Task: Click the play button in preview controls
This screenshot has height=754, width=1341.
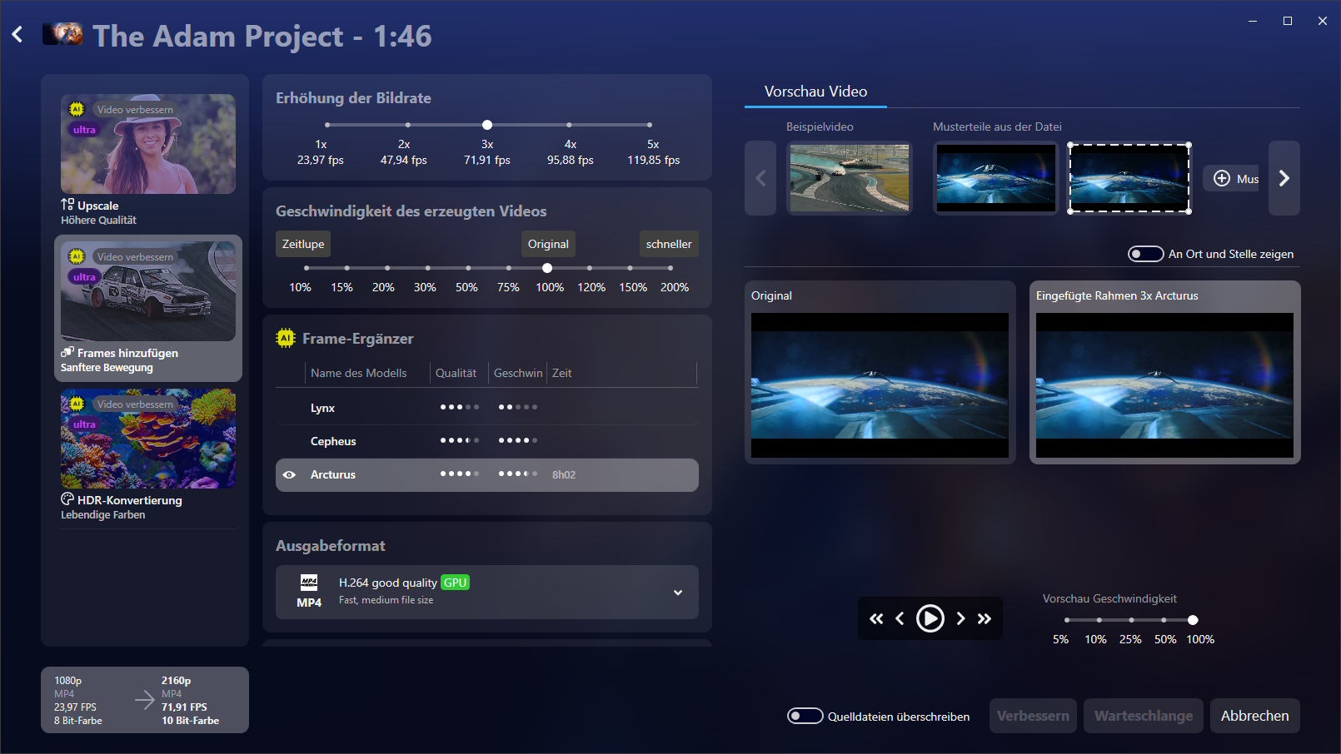Action: point(930,618)
